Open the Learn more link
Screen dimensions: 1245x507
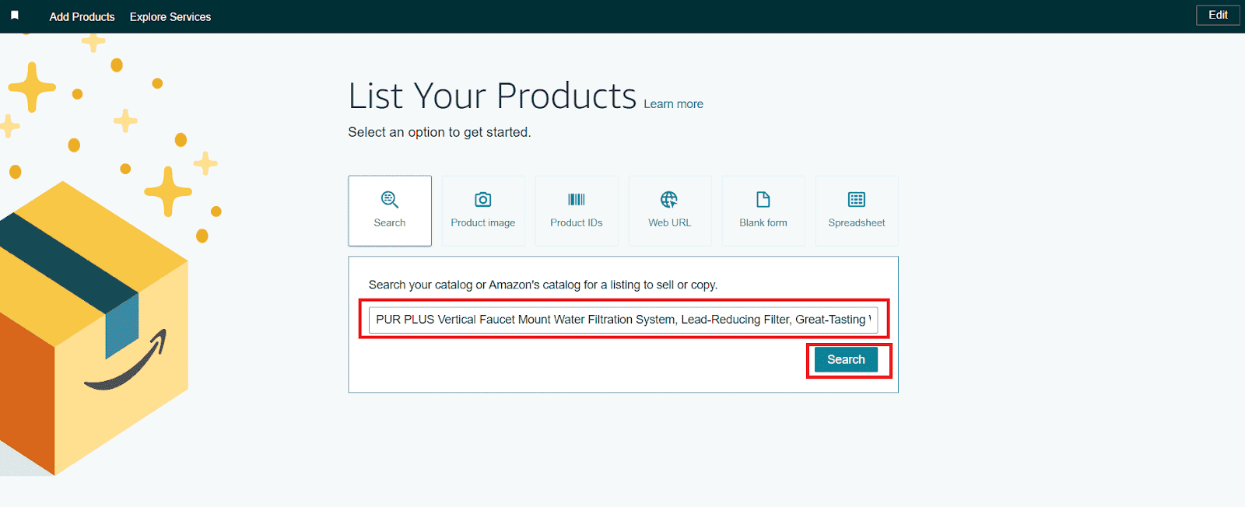[673, 104]
